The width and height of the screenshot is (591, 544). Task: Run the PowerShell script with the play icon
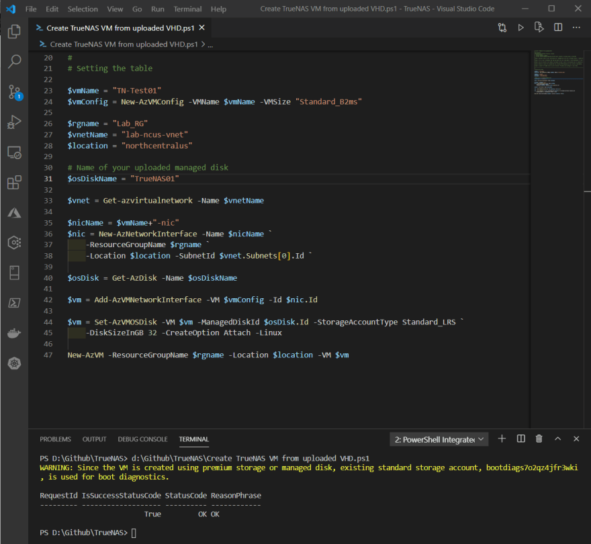tap(520, 28)
